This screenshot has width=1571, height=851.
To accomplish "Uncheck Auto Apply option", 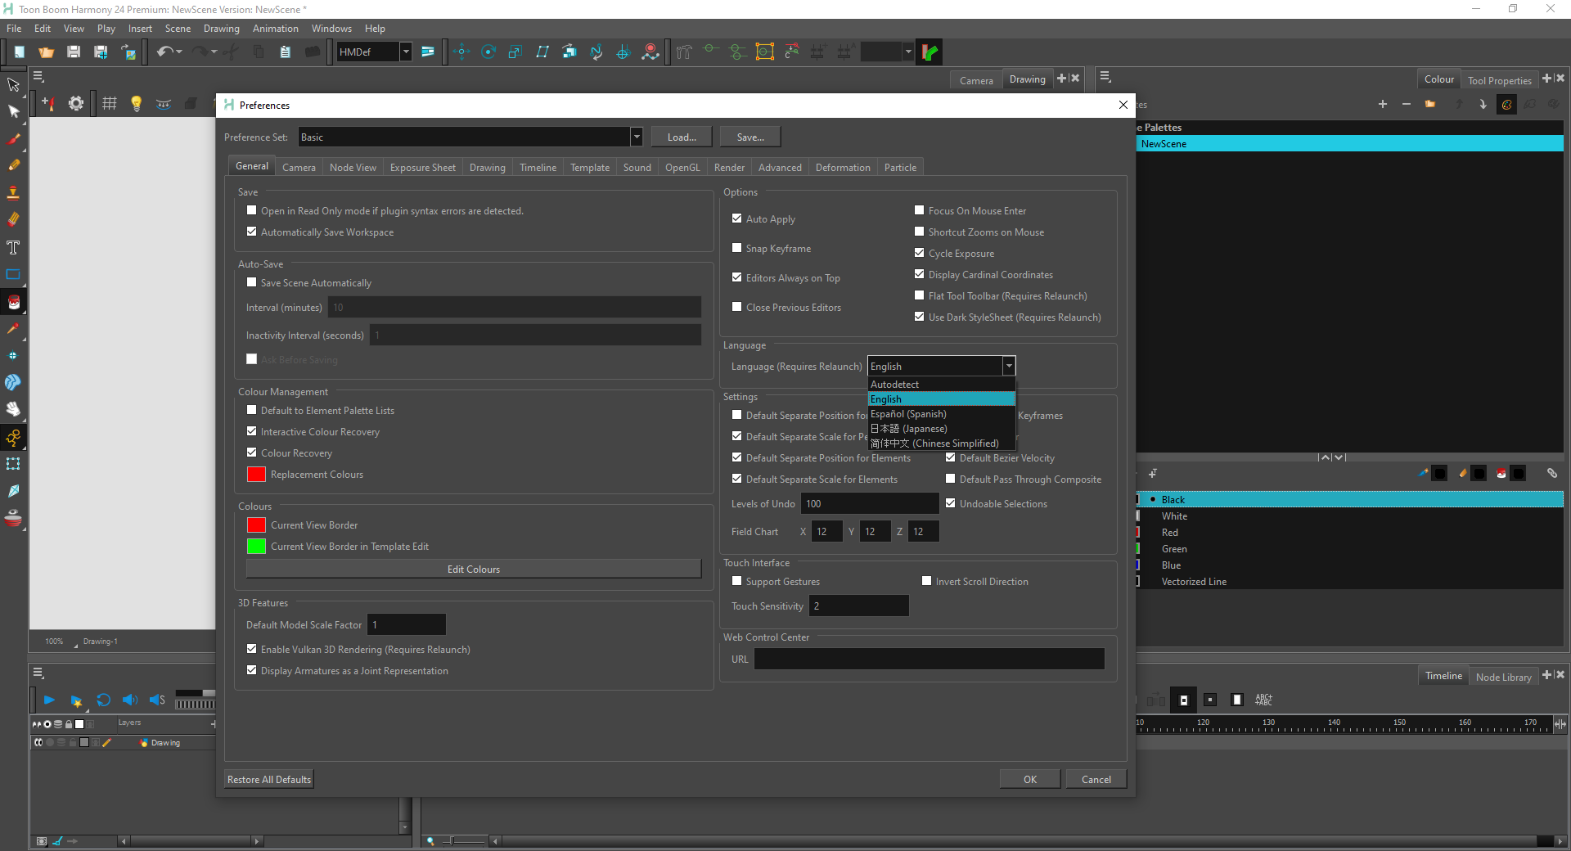I will point(737,218).
